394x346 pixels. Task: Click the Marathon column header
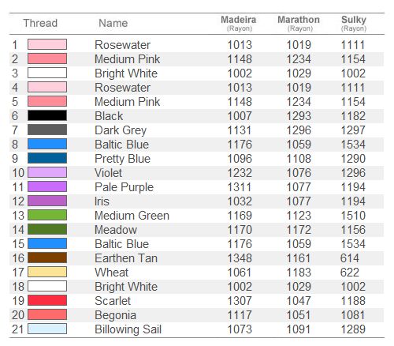[299, 23]
